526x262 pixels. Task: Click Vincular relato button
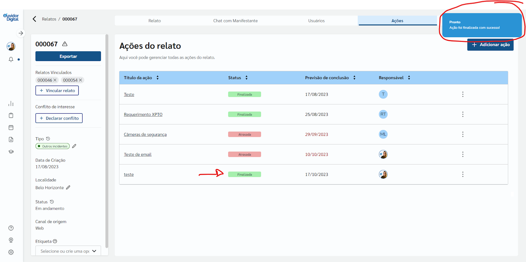(x=57, y=91)
